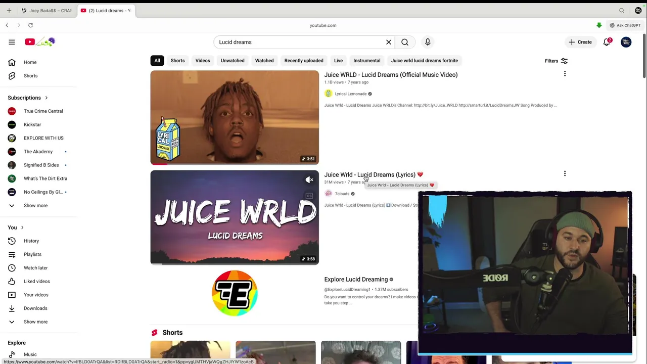This screenshot has width=647, height=364.
Task: Filter results by Shorts chip
Action: click(x=177, y=61)
